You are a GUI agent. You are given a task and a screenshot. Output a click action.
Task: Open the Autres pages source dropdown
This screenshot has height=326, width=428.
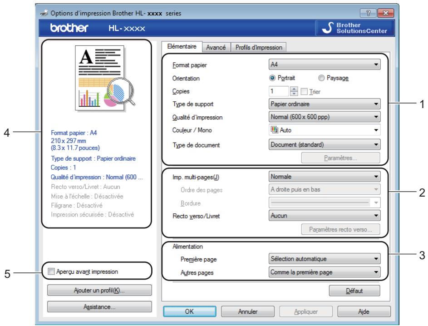[x=324, y=272]
